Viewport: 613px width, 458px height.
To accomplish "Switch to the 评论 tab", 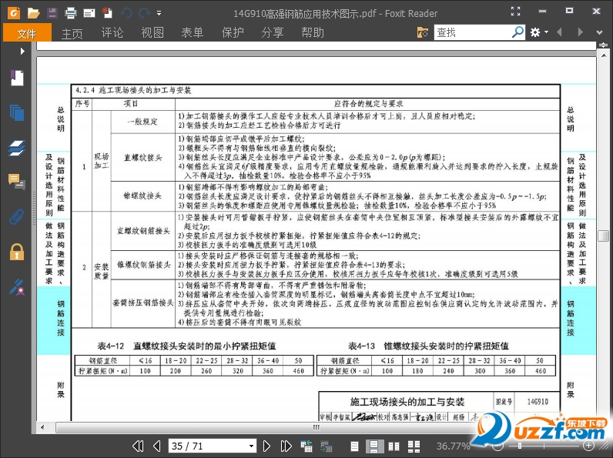I will (112, 32).
